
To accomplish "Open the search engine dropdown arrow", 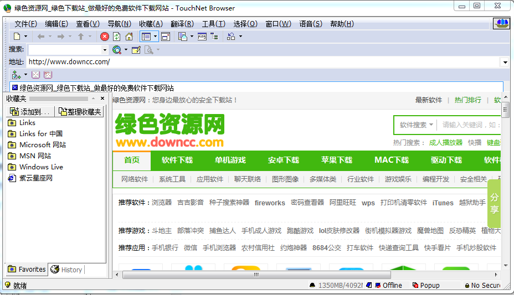I will pyautogui.click(x=126, y=50).
